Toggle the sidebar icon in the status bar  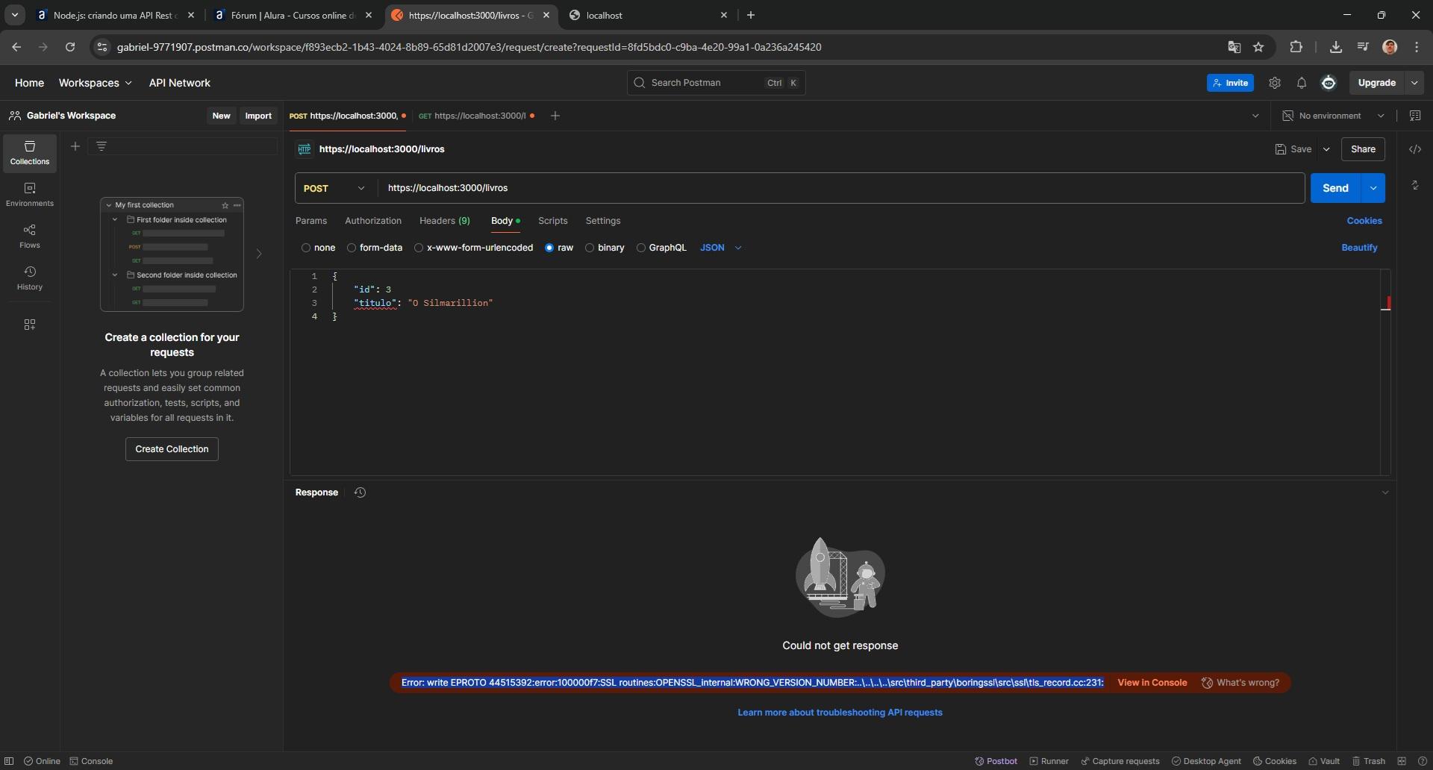[x=9, y=761]
